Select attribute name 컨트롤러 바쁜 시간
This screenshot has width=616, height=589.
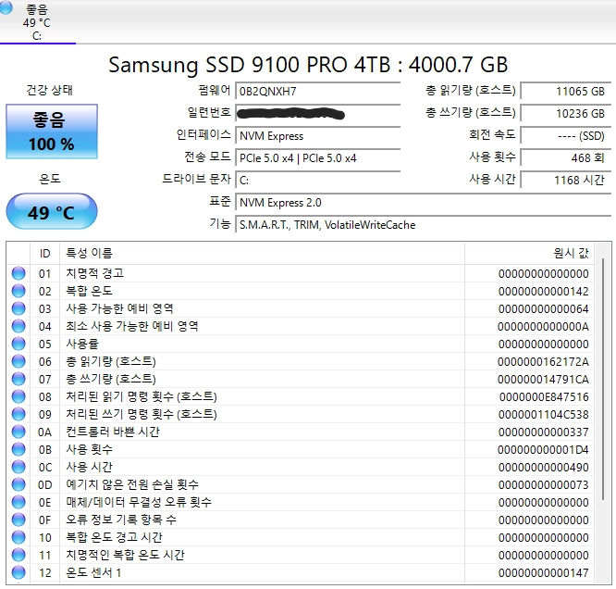pos(113,432)
